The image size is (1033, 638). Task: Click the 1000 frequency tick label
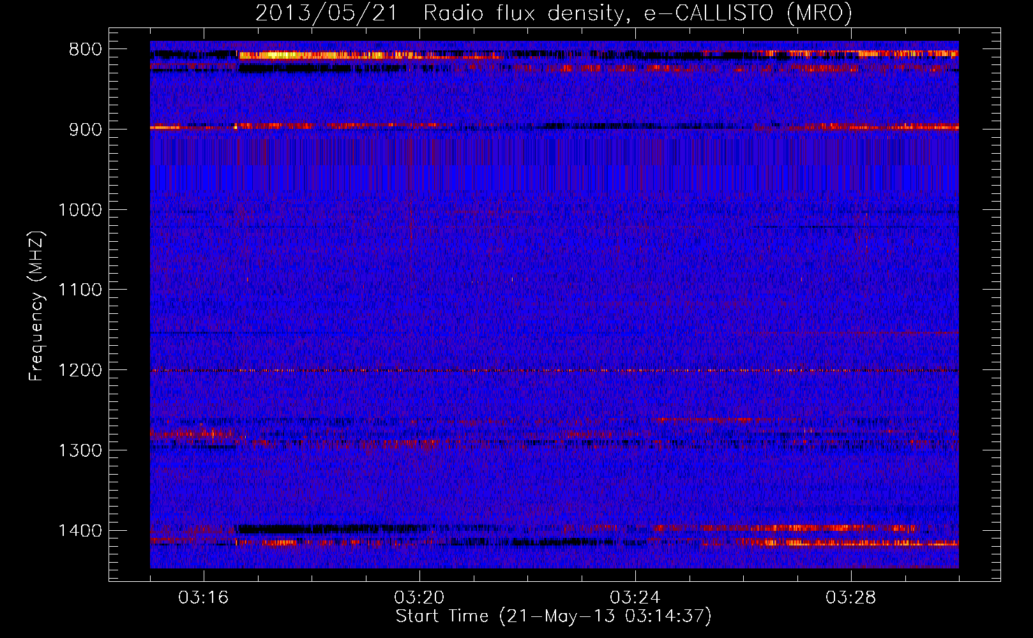(80, 210)
